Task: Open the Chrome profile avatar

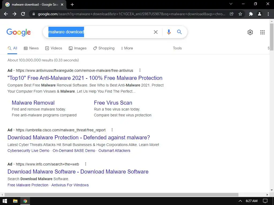Action: pyautogui.click(x=260, y=14)
